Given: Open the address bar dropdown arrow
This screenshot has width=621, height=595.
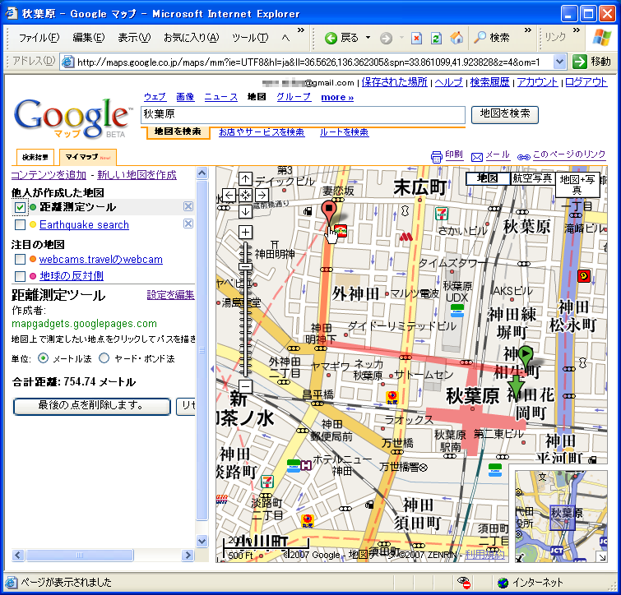Looking at the screenshot, I should (558, 62).
